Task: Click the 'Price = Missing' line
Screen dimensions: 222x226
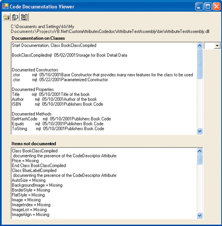Action: [25, 161]
